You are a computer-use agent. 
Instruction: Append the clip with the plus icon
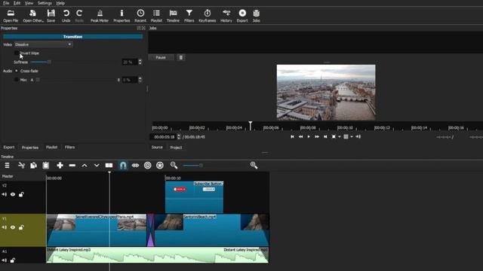pos(60,166)
